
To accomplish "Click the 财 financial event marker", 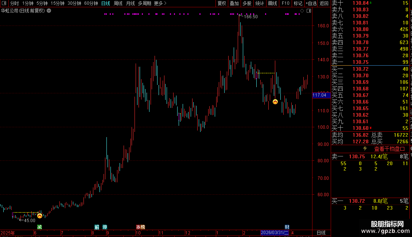I will (x=287, y=227).
